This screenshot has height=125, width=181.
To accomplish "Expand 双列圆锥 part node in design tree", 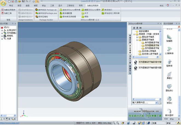I will pyautogui.click(x=2, y=33).
